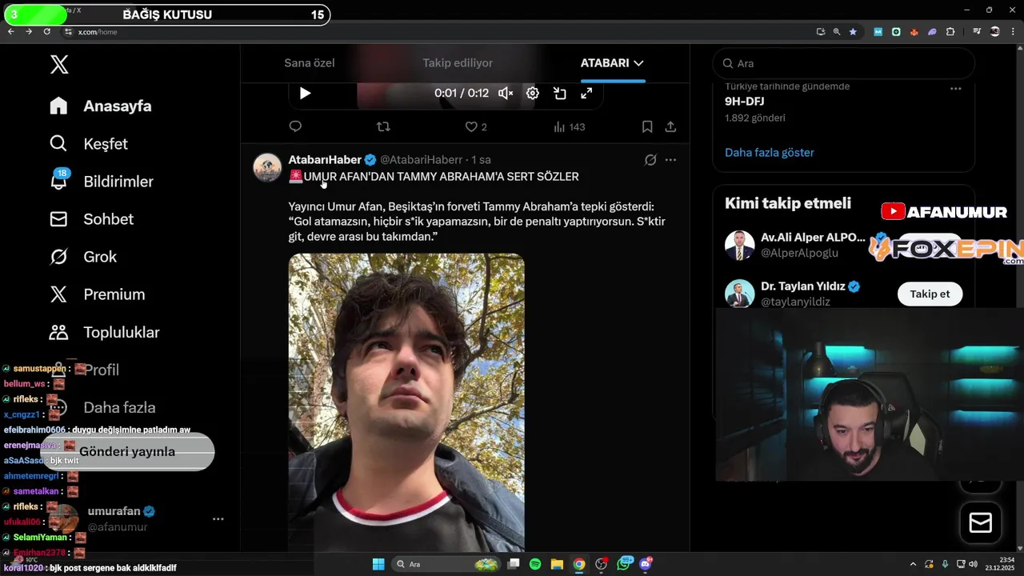Open Chrome three-dot menu
This screenshot has width=1024, height=576.
click(1013, 32)
